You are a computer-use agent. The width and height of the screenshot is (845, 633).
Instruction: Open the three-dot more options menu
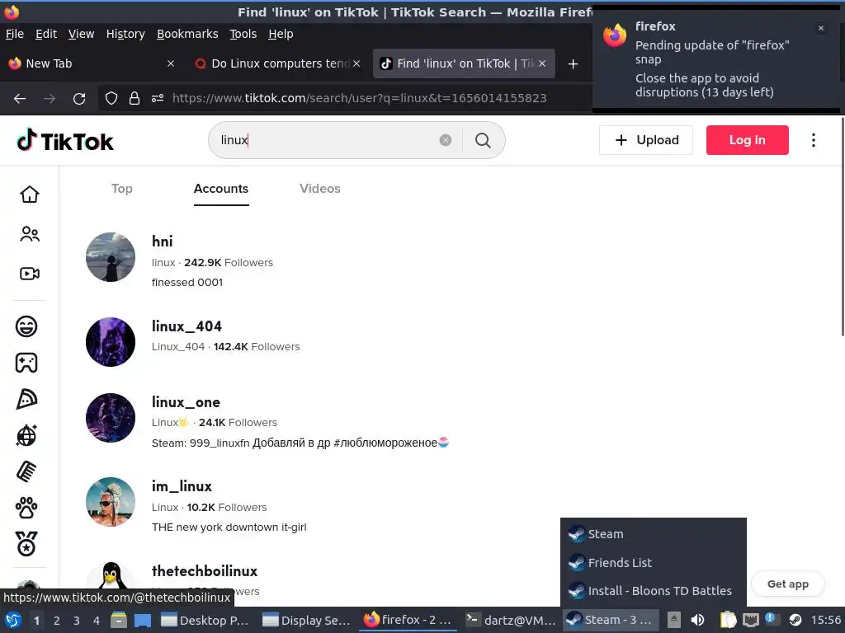pyautogui.click(x=813, y=140)
